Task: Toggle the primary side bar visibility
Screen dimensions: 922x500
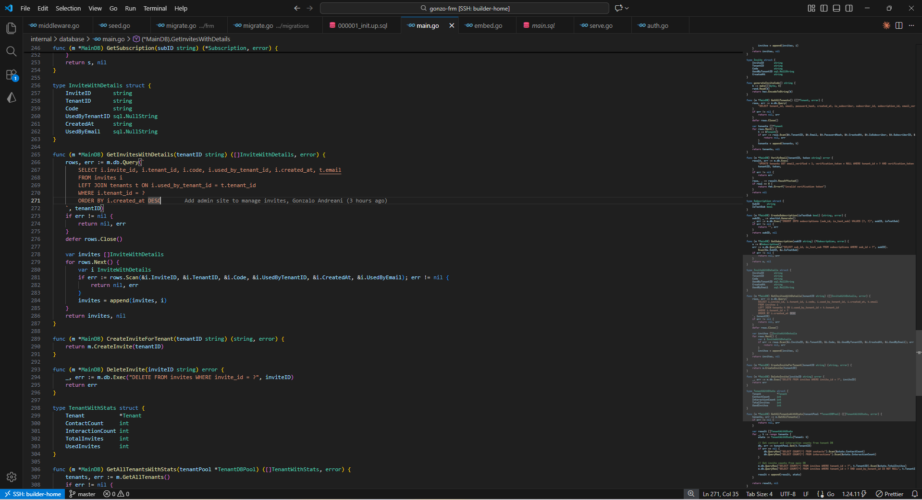Action: pos(824,8)
